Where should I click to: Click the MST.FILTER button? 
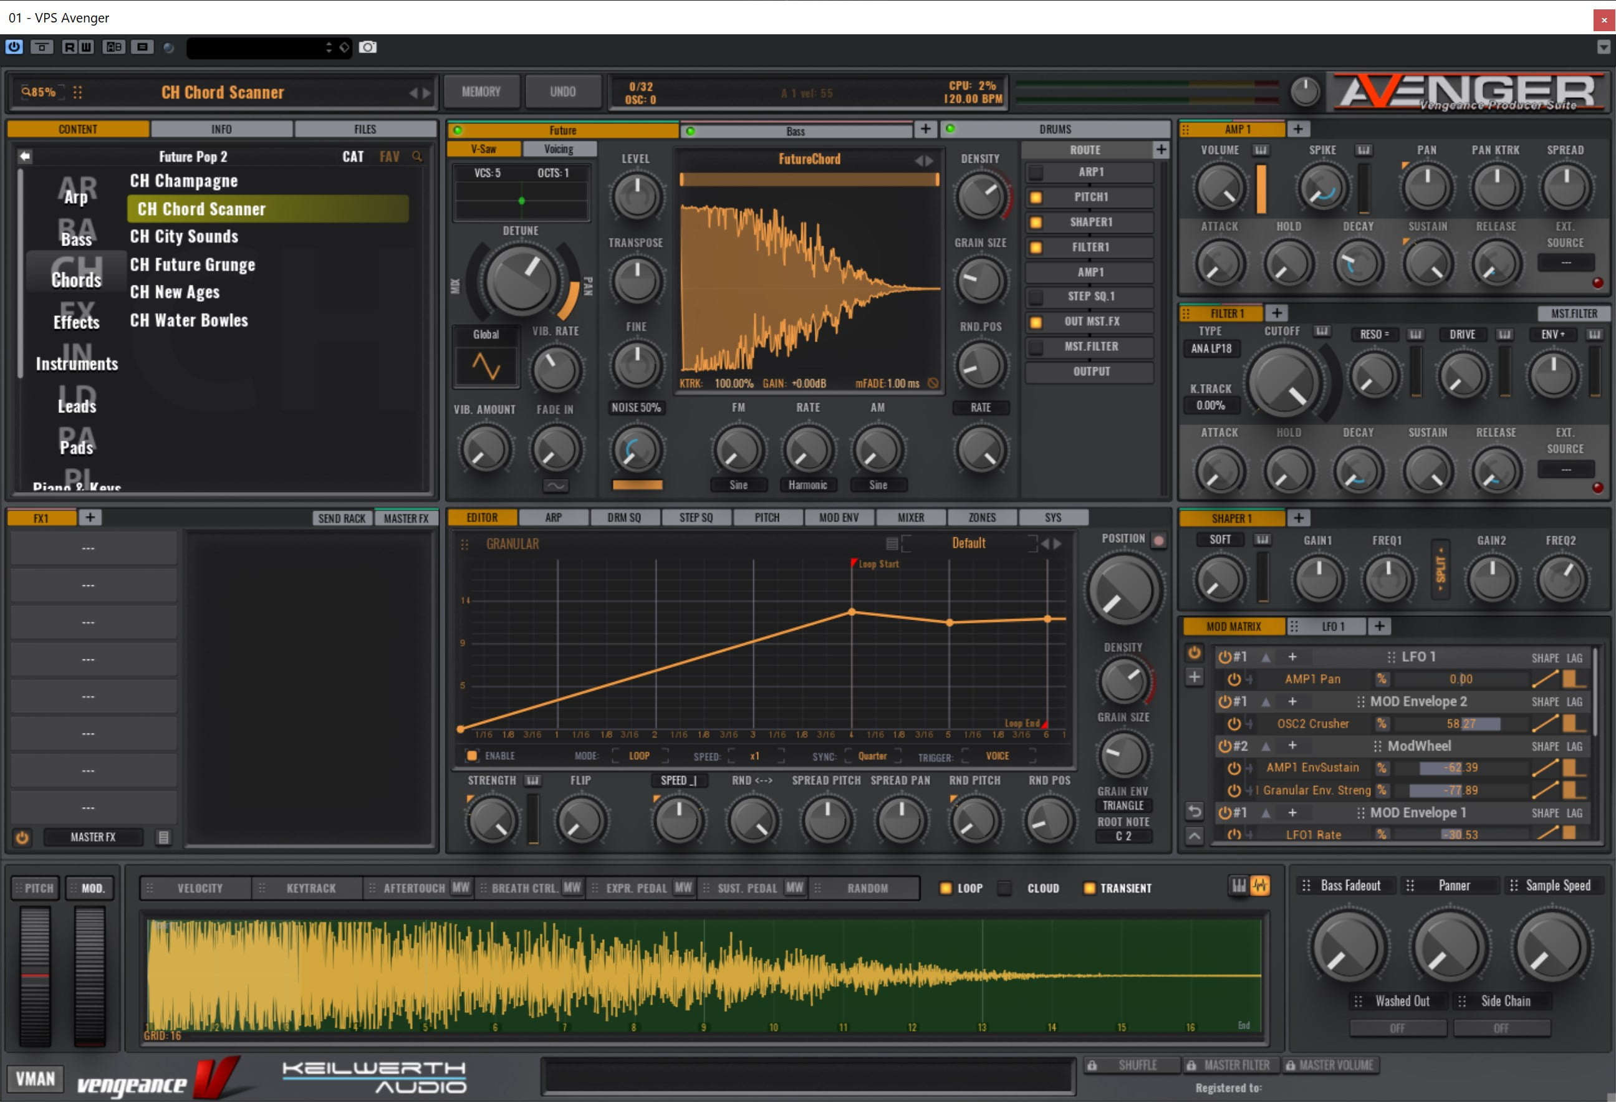(x=1574, y=314)
